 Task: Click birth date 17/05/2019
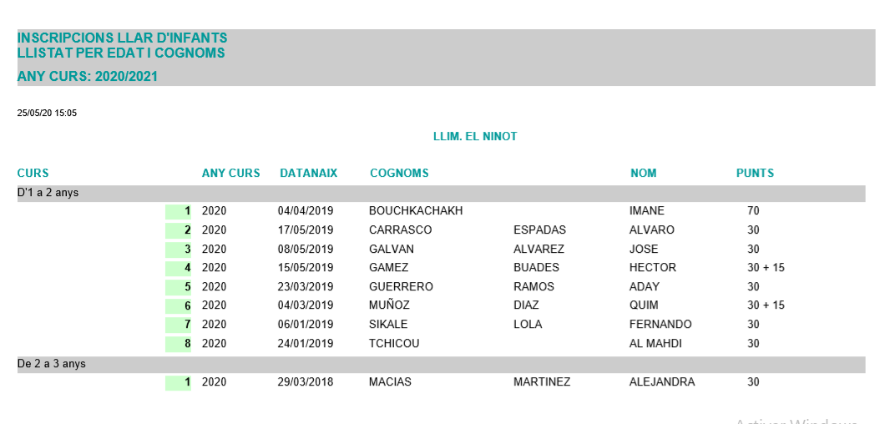tap(306, 230)
